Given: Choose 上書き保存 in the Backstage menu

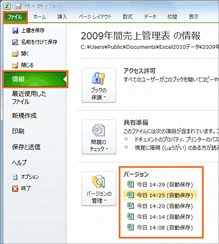Looking at the screenshot, I should coord(28,30).
